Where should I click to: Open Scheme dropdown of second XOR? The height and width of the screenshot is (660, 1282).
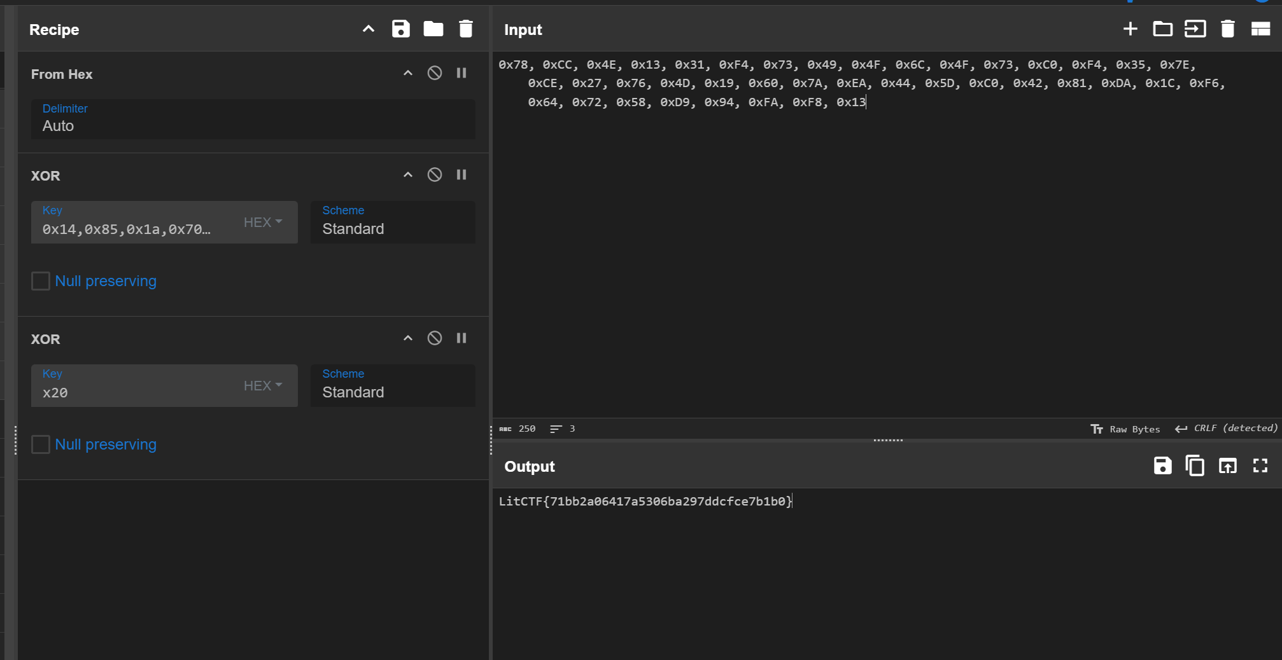pos(393,385)
